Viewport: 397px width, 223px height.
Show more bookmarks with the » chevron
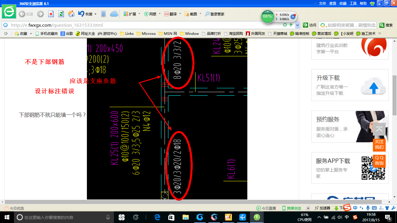(x=380, y=34)
